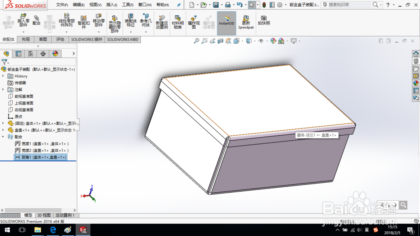Image resolution: width=420 pixels, height=236 pixels.
Task: Switch to 运动算例 1 bottom tab
Action: [65, 215]
